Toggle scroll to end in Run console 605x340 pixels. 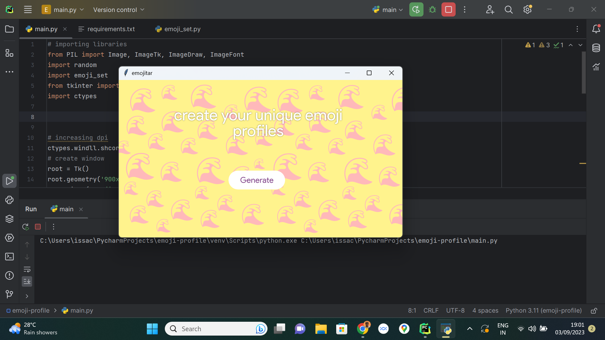tap(27, 281)
